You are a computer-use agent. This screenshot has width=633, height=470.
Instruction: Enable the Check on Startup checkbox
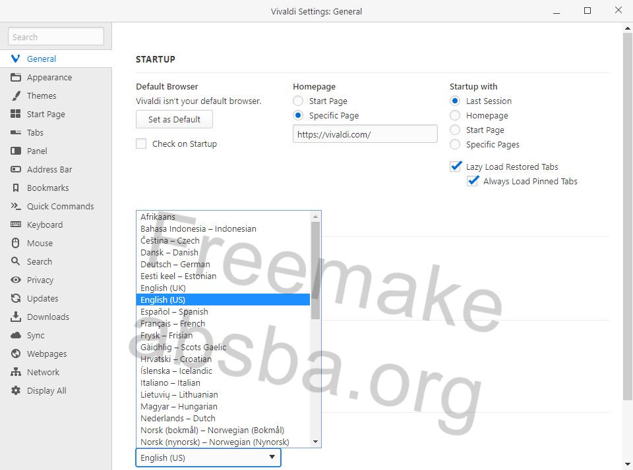(141, 144)
